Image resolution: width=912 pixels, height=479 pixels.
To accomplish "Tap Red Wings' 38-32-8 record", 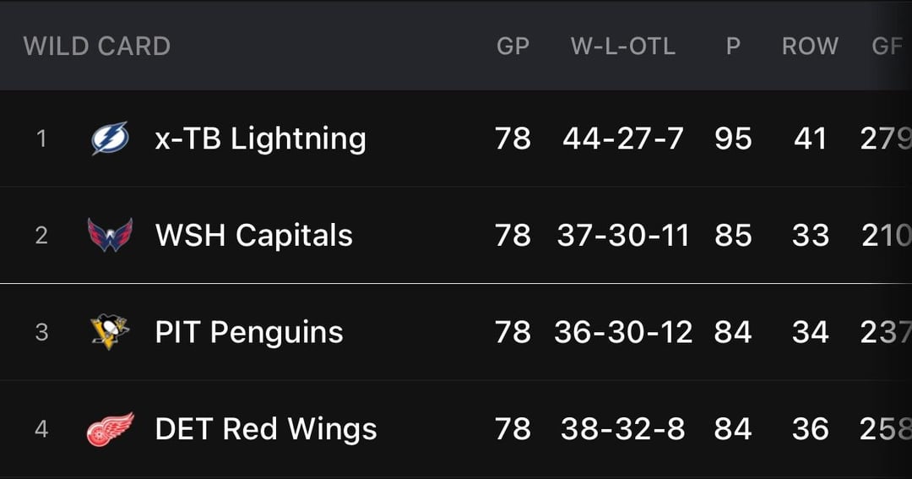I will (x=623, y=429).
